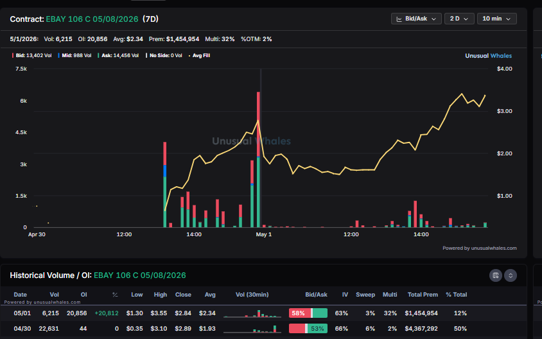Sort table by the High column header
This screenshot has height=339, width=542.
(x=161, y=295)
